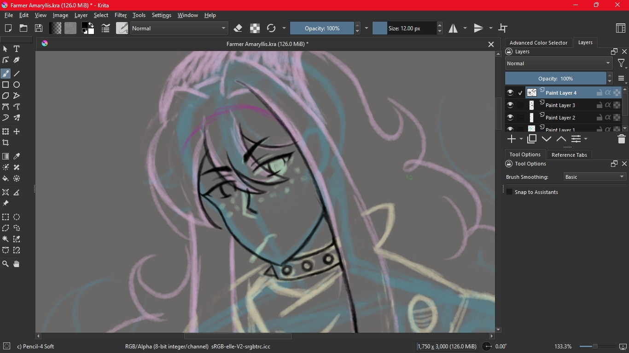The width and height of the screenshot is (629, 353).
Task: Toggle alpha inheritance on Paint Layer 2
Action: coord(608,118)
